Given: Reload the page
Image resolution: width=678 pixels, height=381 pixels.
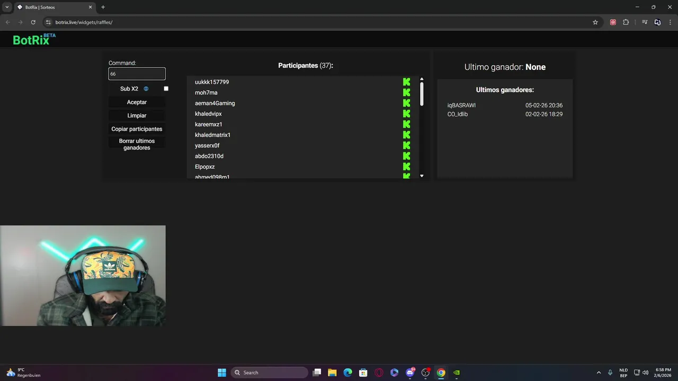Looking at the screenshot, I should coord(33,22).
